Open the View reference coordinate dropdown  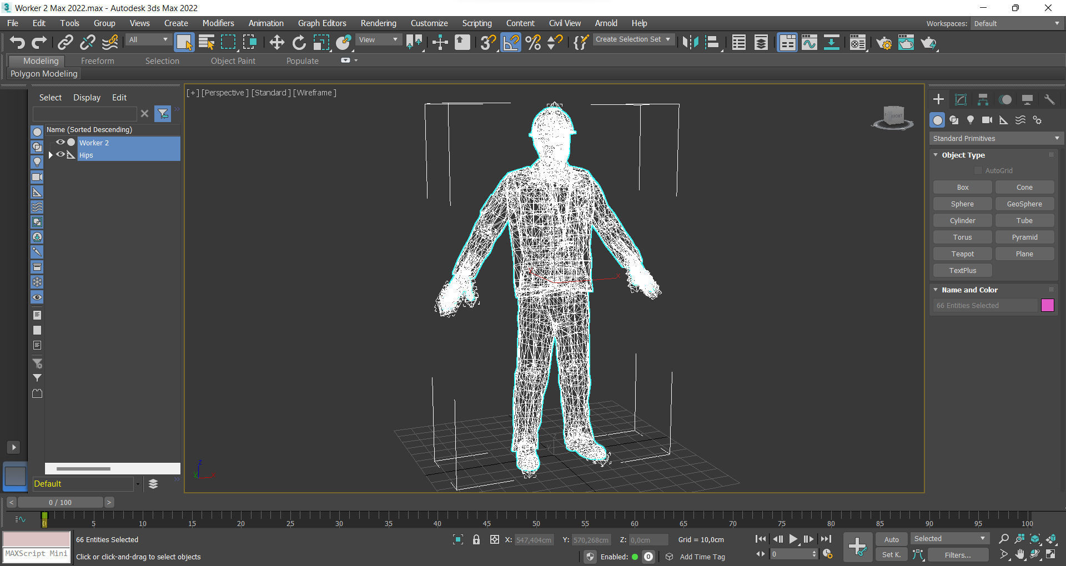(x=378, y=39)
